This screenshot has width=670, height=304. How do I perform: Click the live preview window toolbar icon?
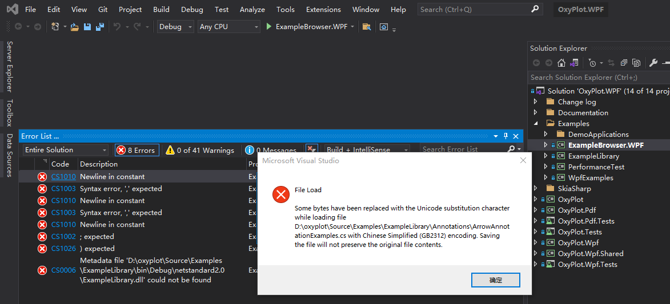click(x=384, y=27)
